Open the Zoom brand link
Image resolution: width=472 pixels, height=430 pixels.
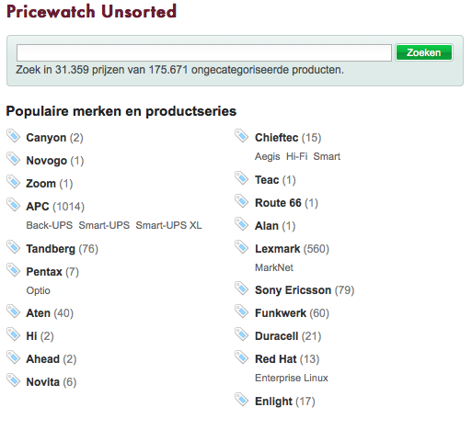coord(40,184)
